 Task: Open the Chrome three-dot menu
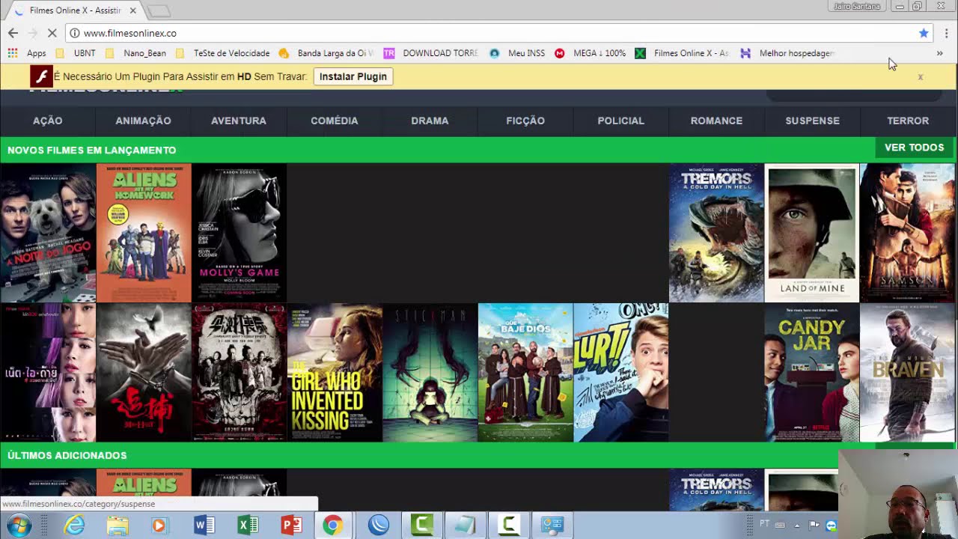946,33
